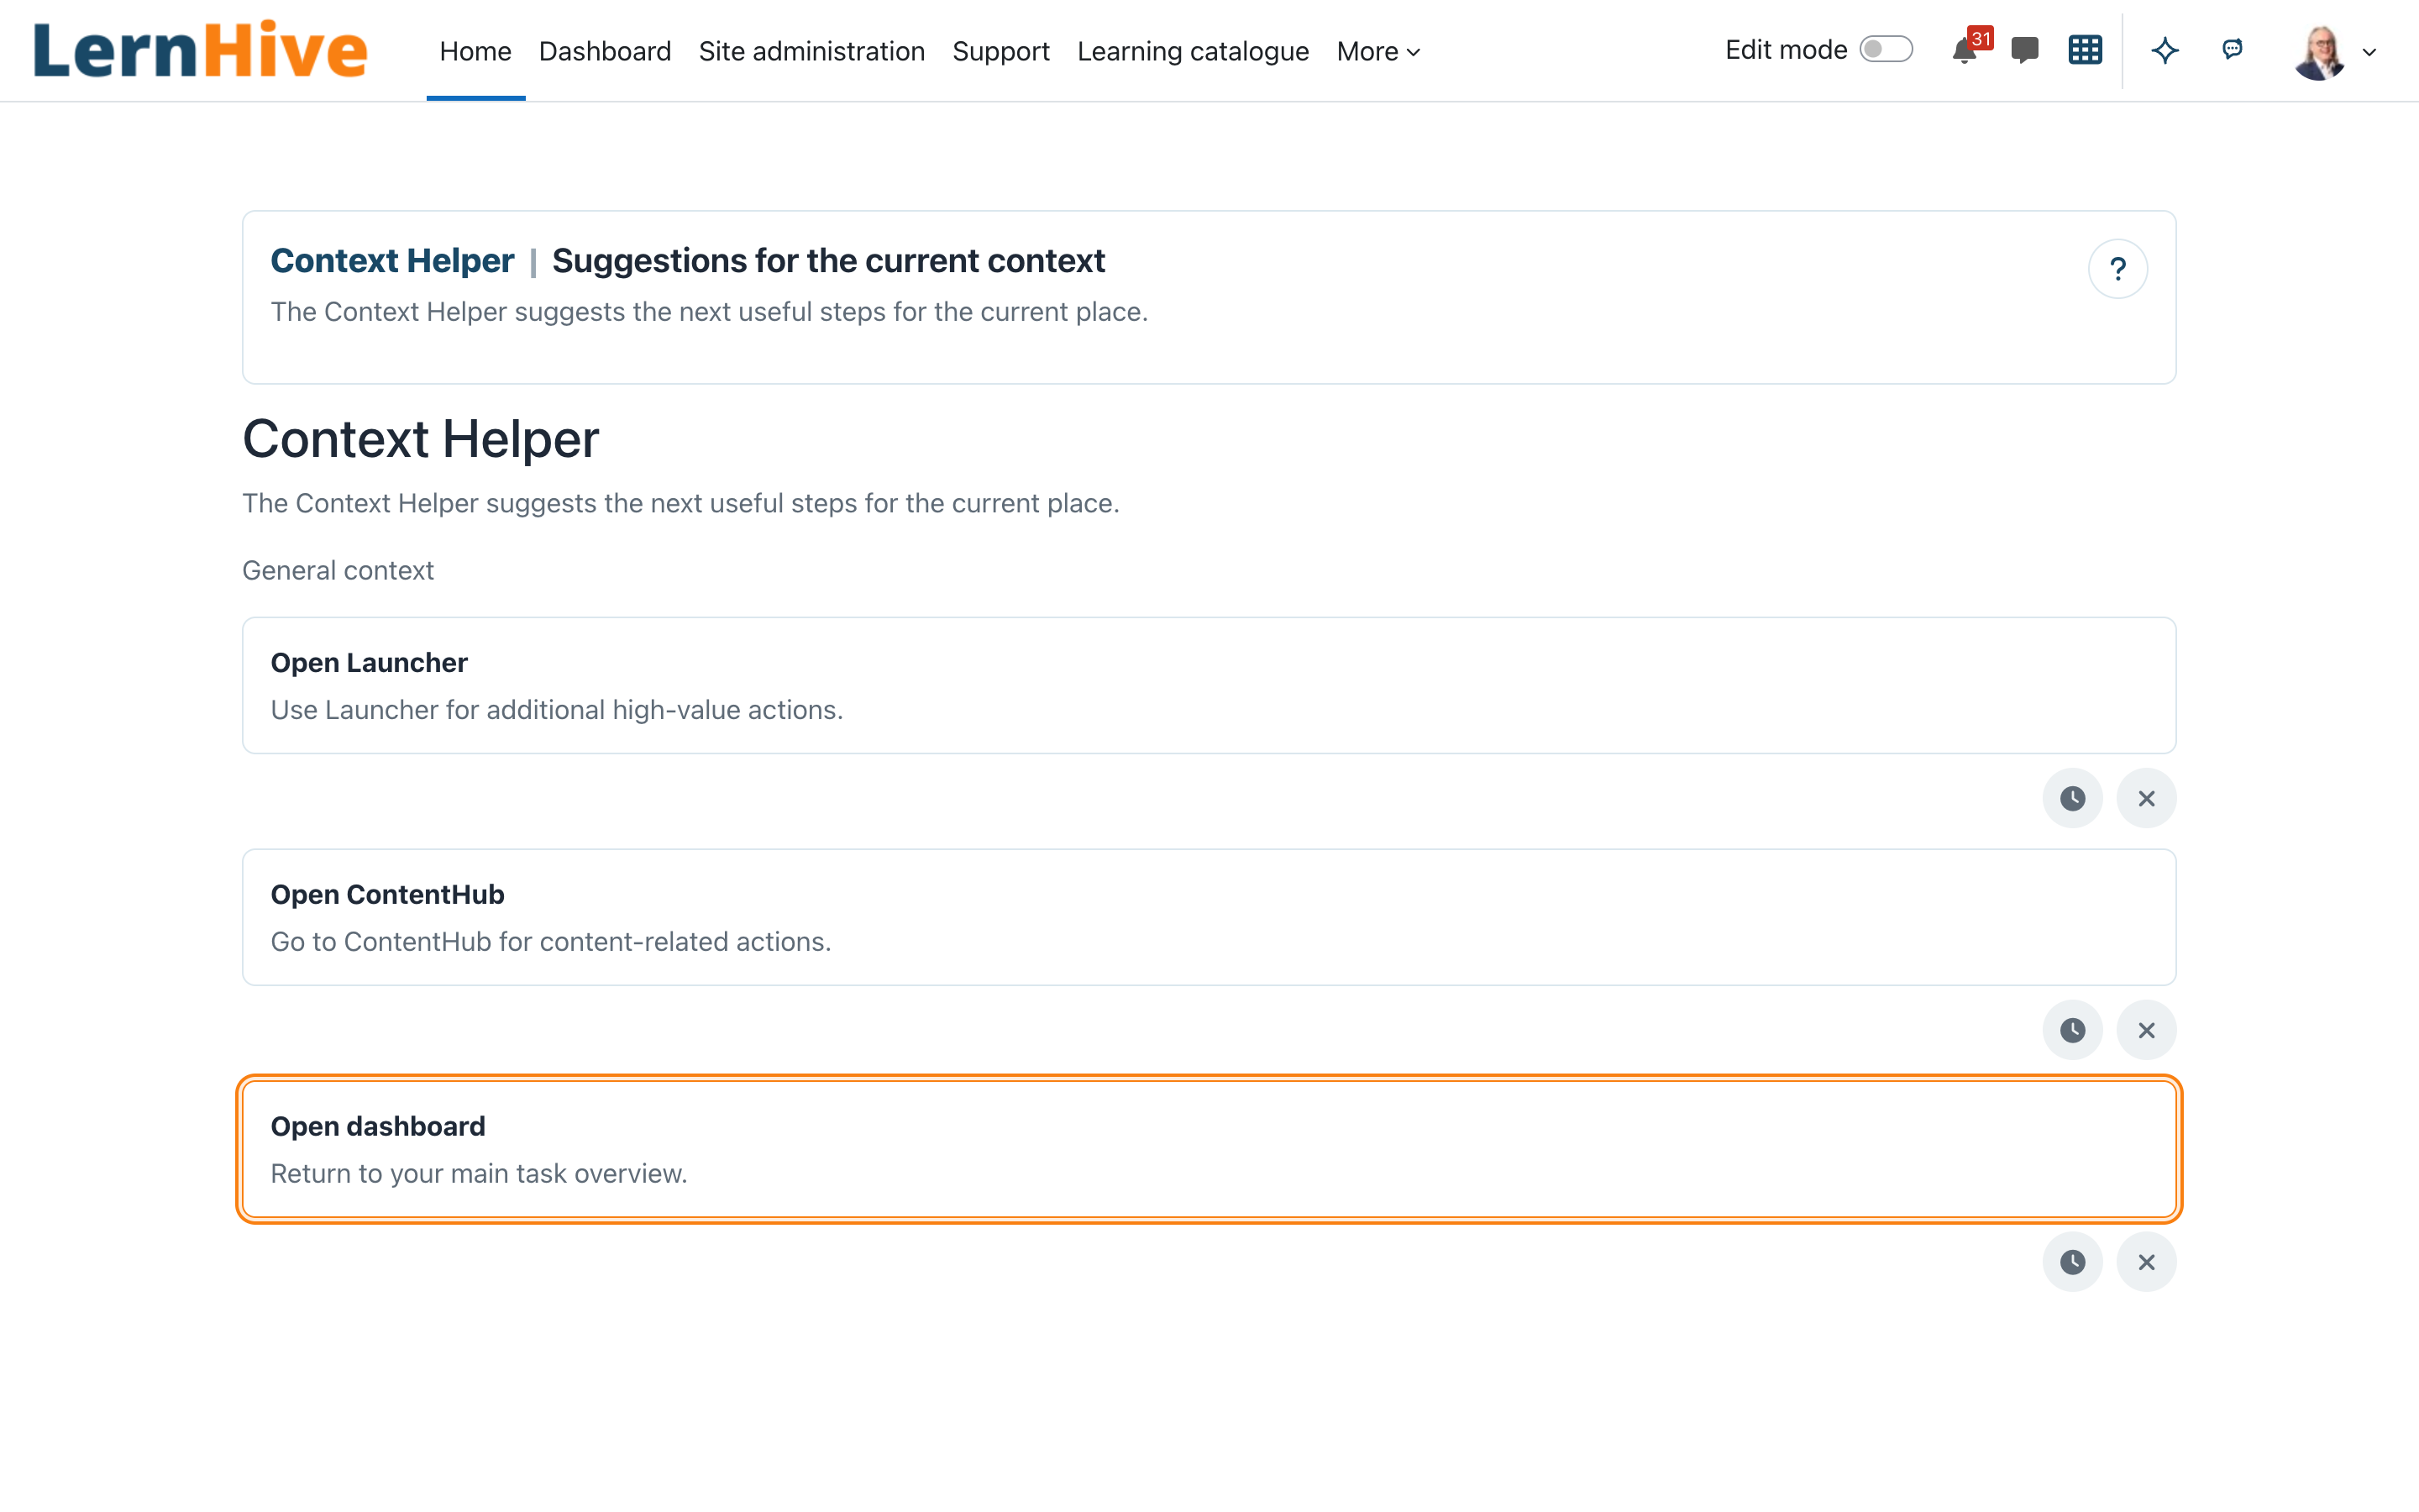Open the user account dropdown arrow

[x=2369, y=53]
